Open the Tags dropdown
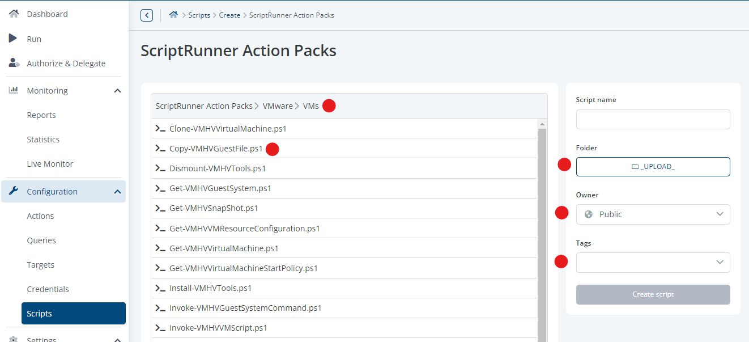Viewport: 749px width, 342px height. pyautogui.click(x=653, y=262)
